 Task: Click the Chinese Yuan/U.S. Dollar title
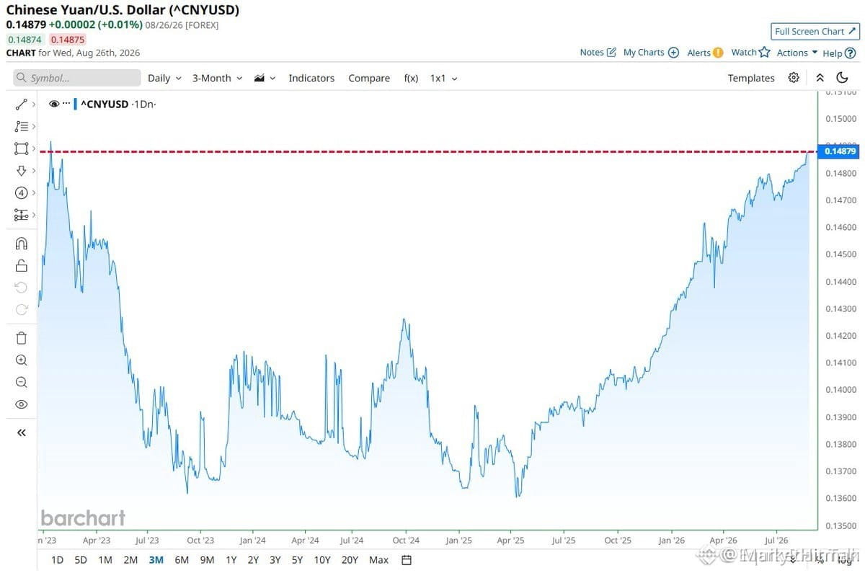123,10
